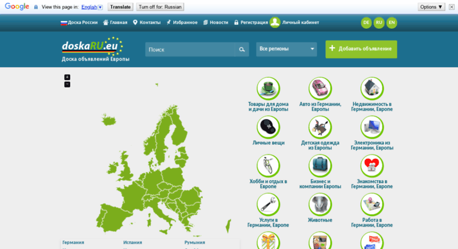Click Авто из Германии, Европы link
This screenshot has height=249, width=458.
[320, 107]
